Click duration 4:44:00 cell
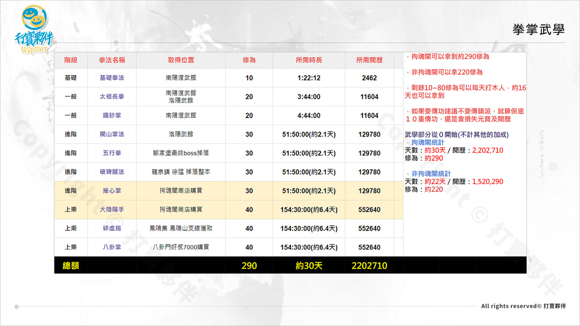This screenshot has height=326, width=580. pyautogui.click(x=309, y=115)
